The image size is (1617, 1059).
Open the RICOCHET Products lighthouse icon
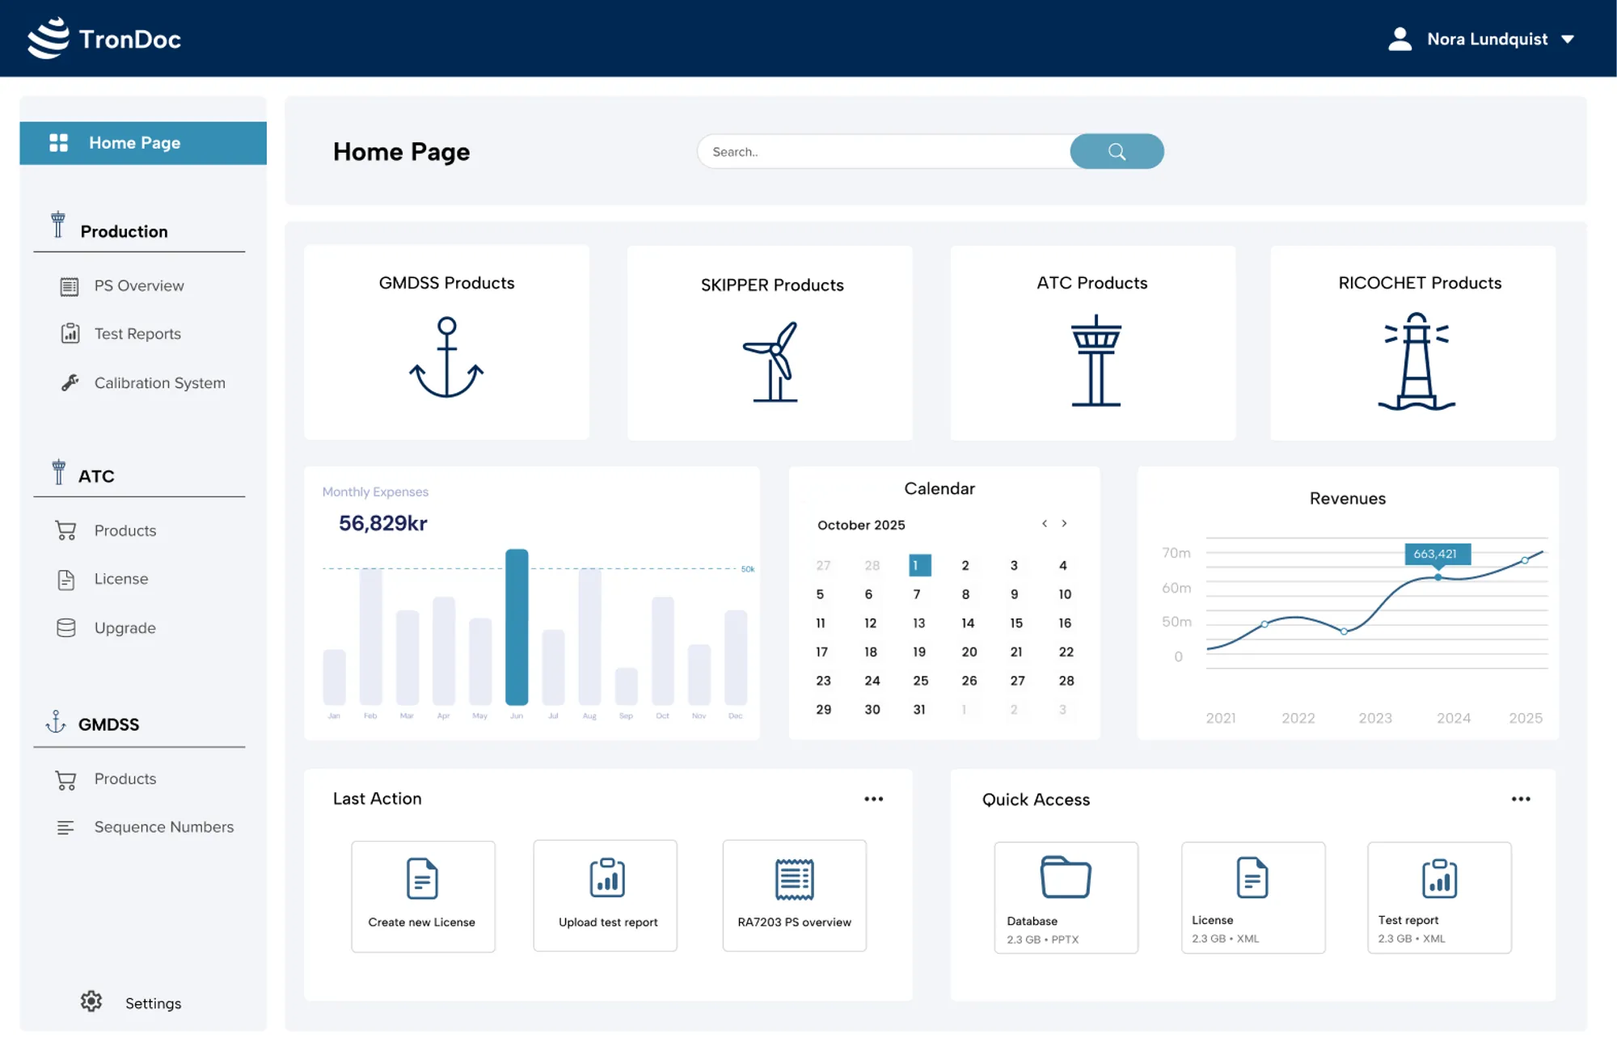click(1416, 361)
